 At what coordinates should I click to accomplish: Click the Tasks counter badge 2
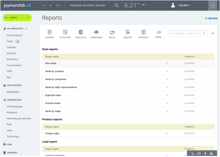click(18, 41)
